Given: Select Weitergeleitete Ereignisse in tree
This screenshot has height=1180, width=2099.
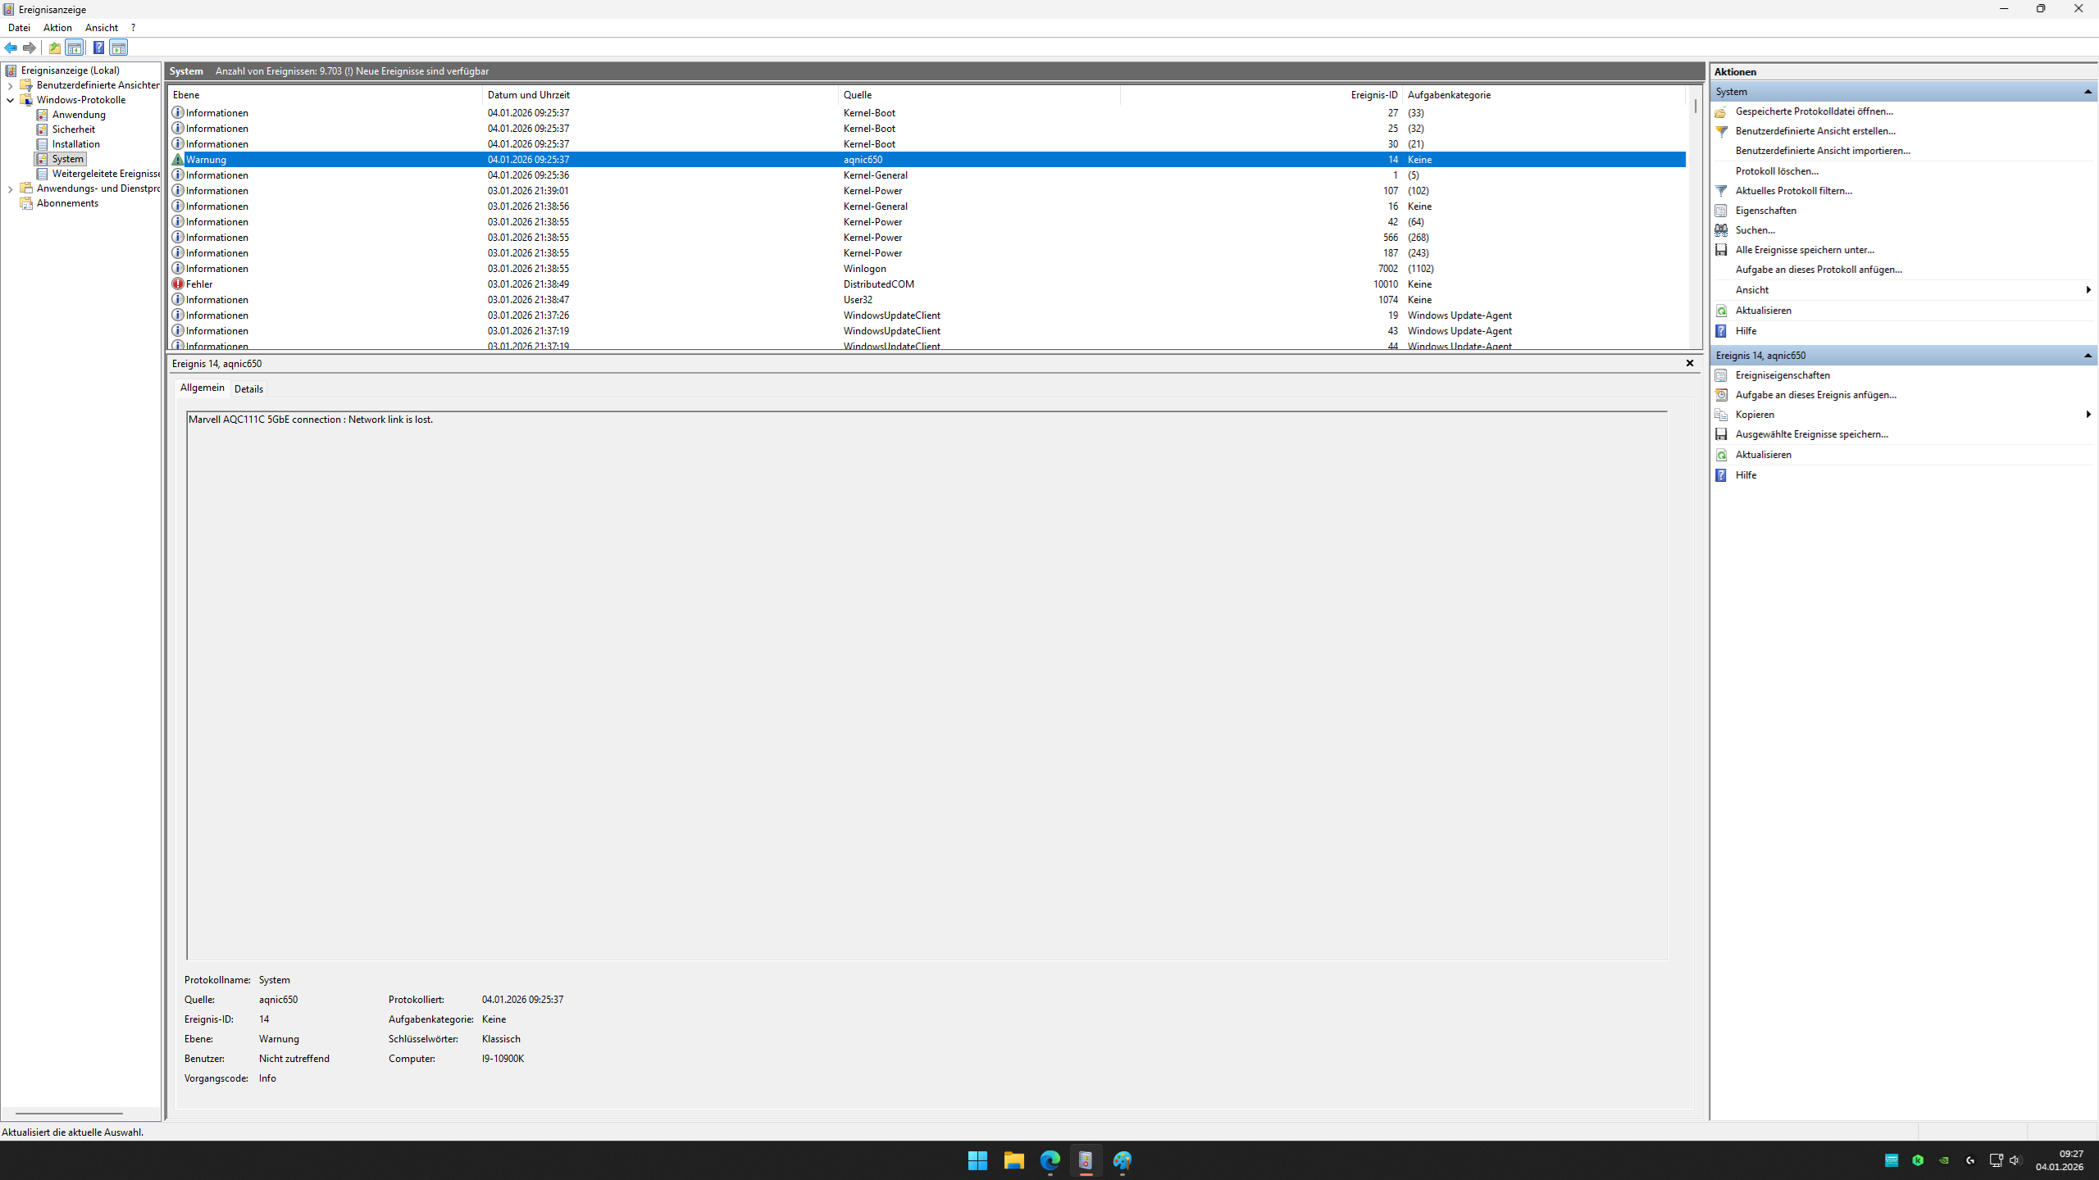Looking at the screenshot, I should (x=106, y=174).
